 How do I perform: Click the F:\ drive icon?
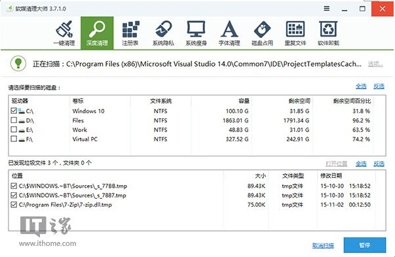pos(22,139)
